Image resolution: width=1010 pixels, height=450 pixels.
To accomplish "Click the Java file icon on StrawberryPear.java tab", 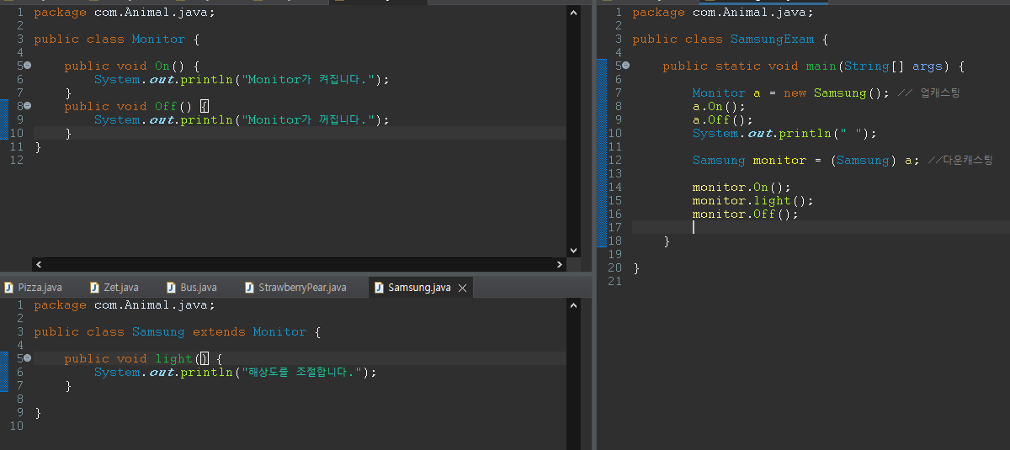I will coord(249,288).
